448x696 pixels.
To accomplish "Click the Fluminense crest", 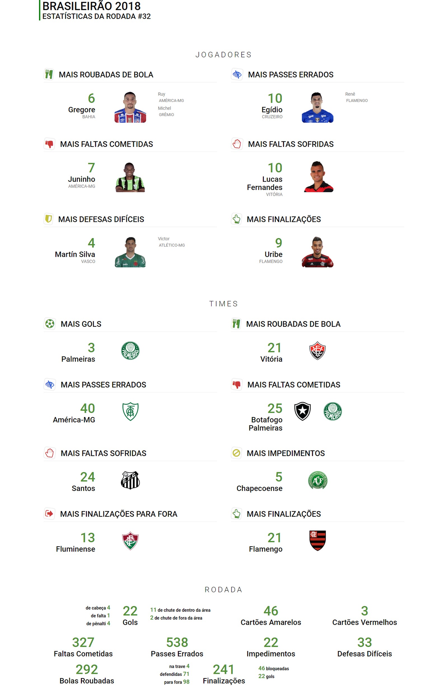I will pyautogui.click(x=130, y=540).
